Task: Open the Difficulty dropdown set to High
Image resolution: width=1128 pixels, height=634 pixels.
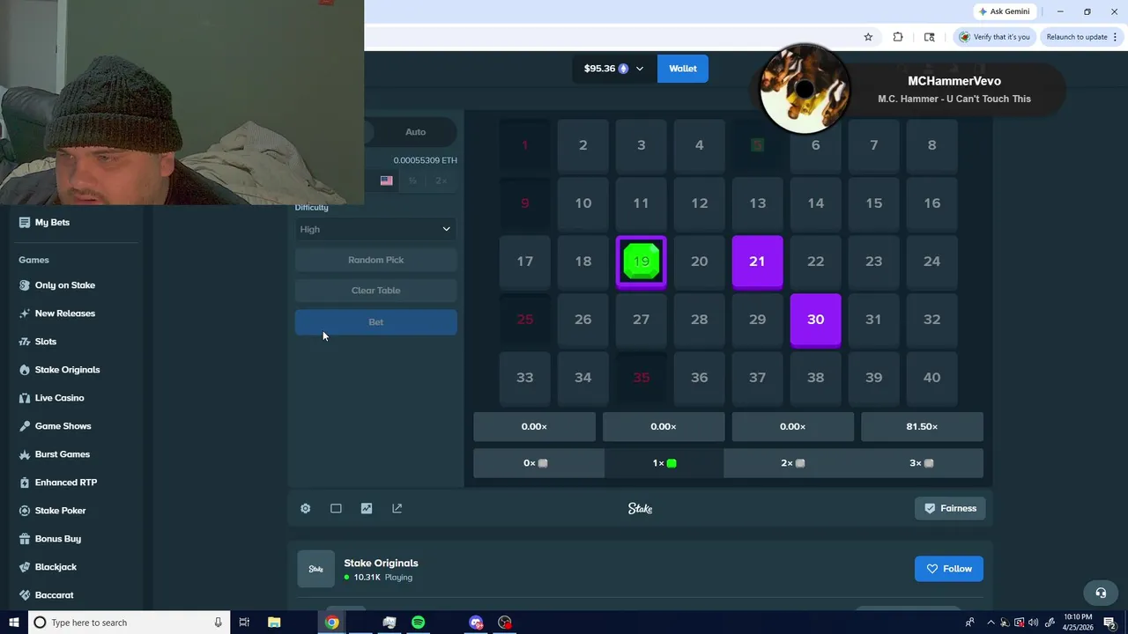Action: pyautogui.click(x=375, y=229)
